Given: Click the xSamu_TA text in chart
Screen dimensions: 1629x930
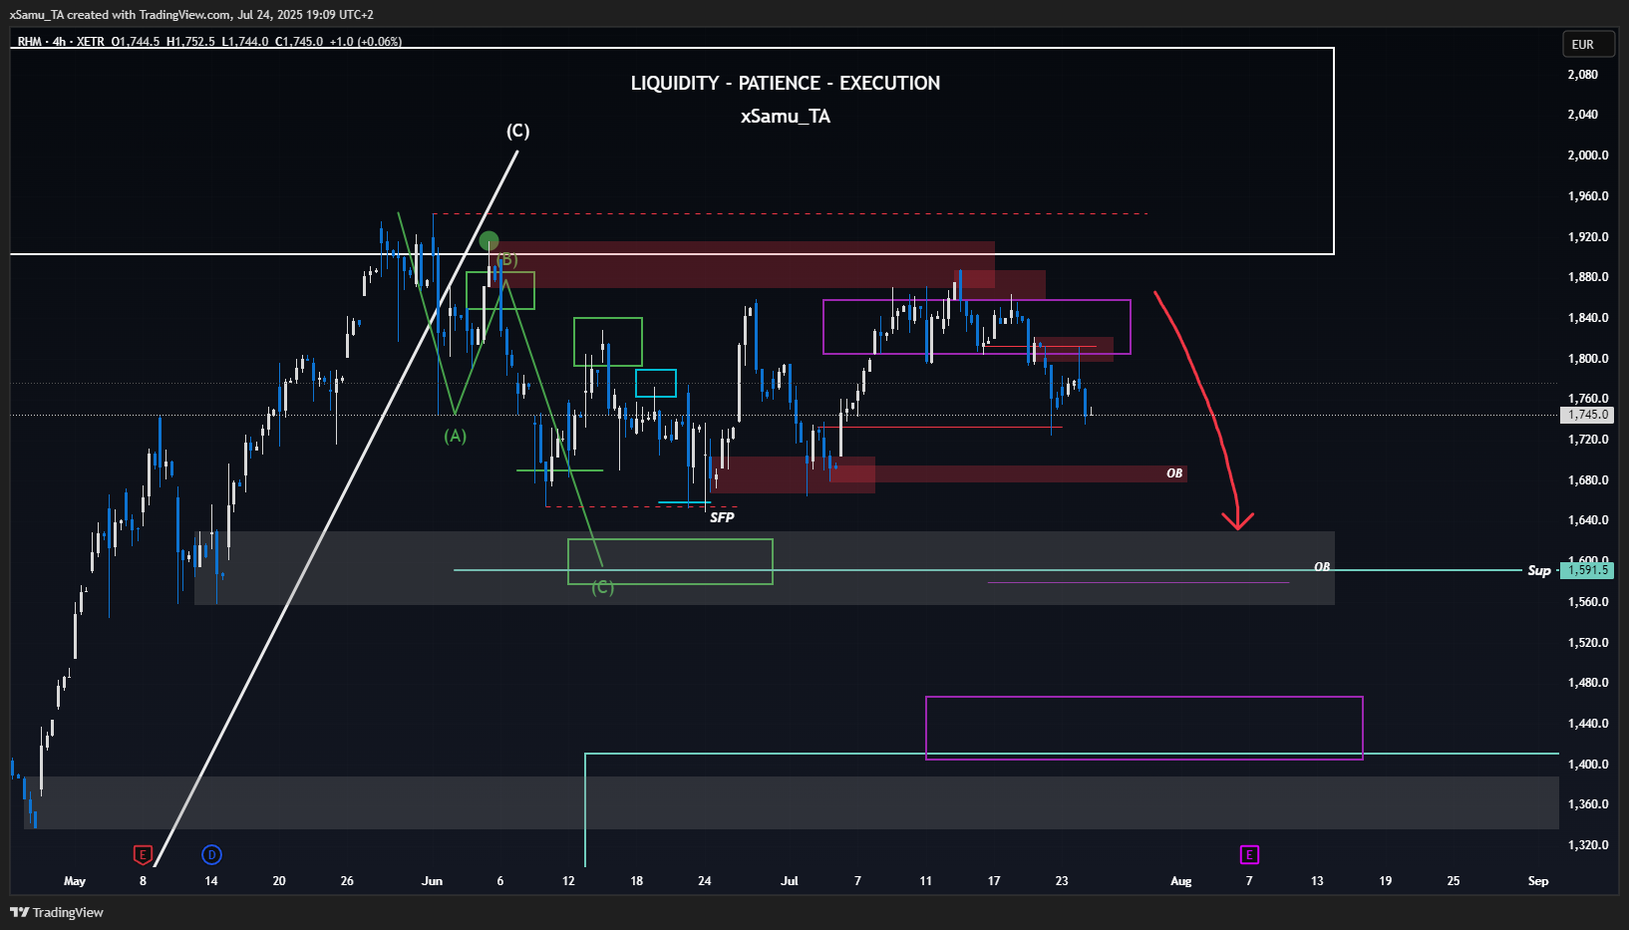Looking at the screenshot, I should 786,116.
